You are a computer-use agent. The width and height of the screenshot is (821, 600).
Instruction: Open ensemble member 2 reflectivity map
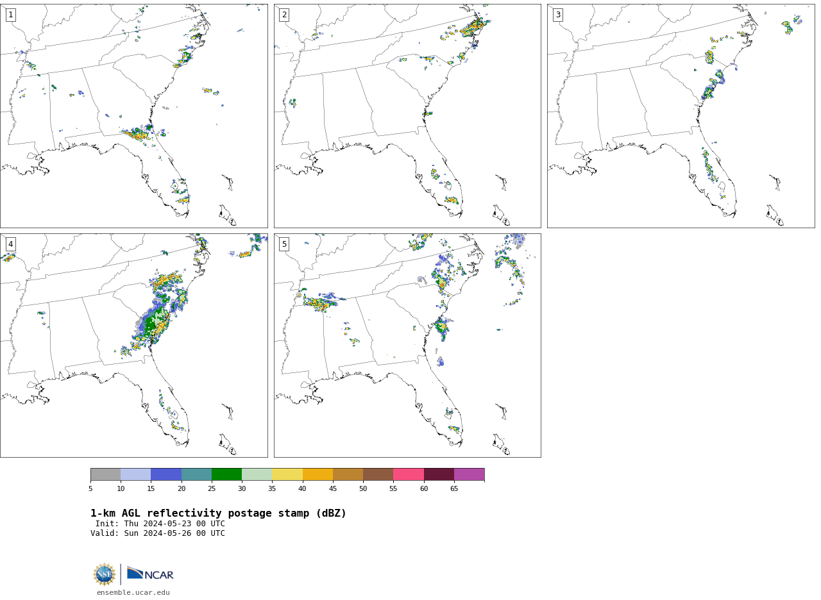[x=407, y=116]
